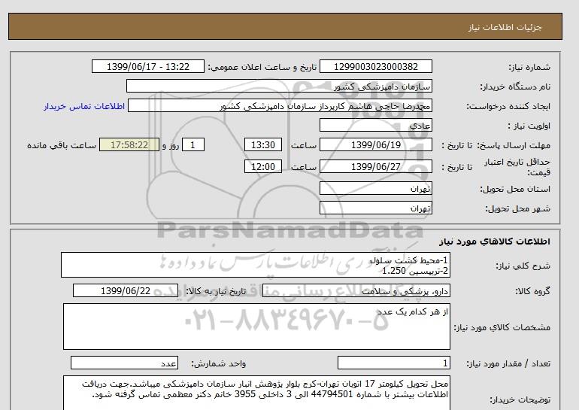Click the label 'توضیحات خریدار:'
Image resolution: width=579 pixels, height=410 pixels.
520,399
